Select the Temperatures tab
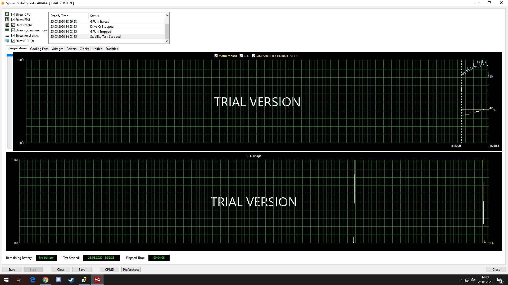The width and height of the screenshot is (508, 285). click(17, 48)
